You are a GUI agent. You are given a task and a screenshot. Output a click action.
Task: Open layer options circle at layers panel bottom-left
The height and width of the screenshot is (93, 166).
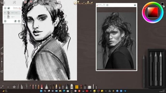pos(5,21)
